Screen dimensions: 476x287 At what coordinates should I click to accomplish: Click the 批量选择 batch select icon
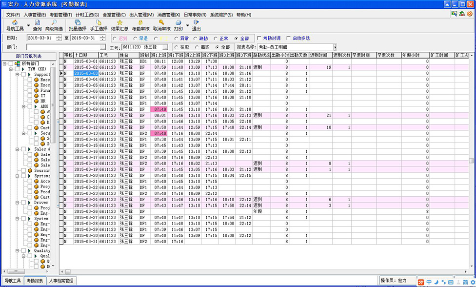(78, 25)
